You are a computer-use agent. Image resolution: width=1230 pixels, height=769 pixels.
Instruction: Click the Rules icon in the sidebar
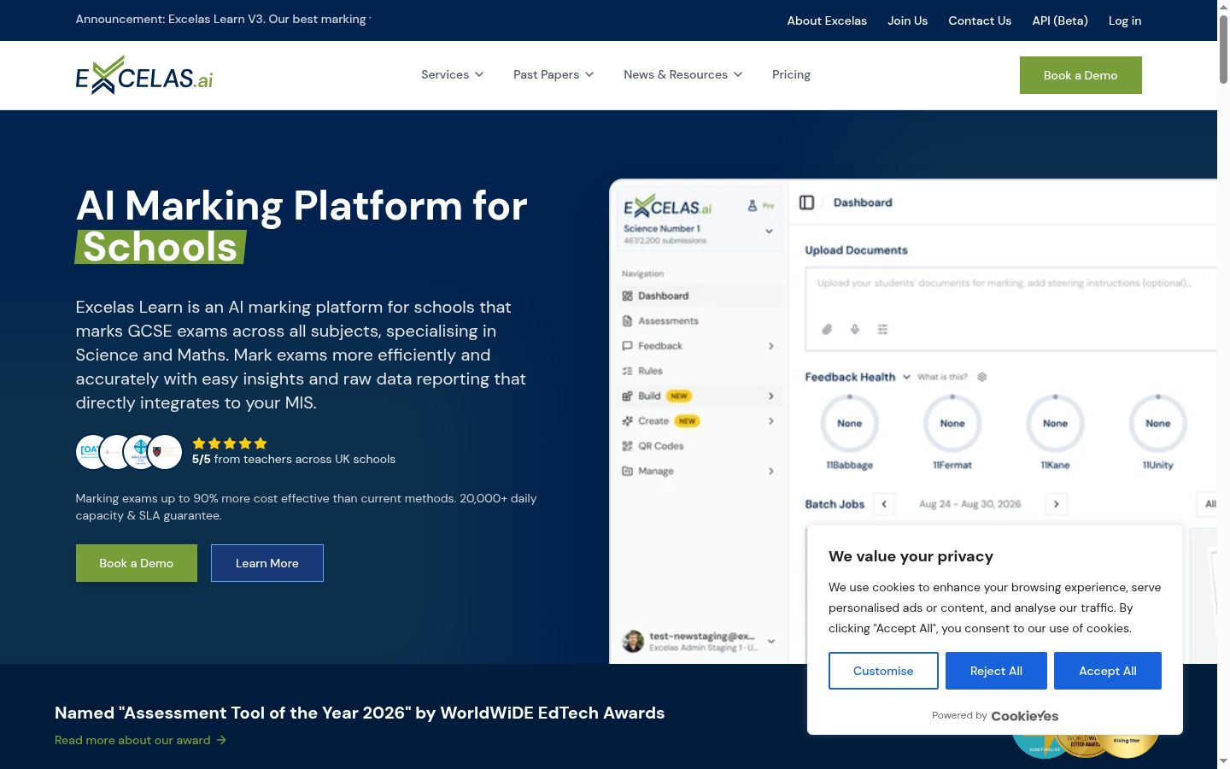[627, 371]
